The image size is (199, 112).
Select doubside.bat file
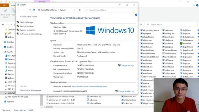169,54
